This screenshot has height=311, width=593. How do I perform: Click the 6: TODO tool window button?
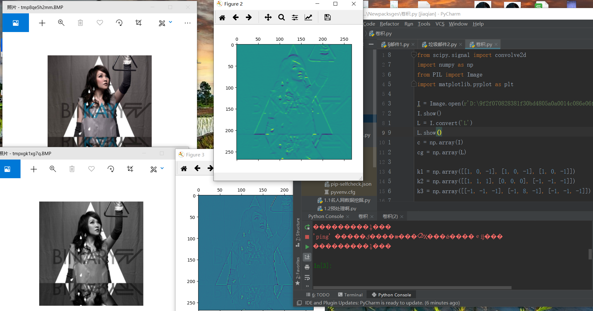click(x=318, y=295)
